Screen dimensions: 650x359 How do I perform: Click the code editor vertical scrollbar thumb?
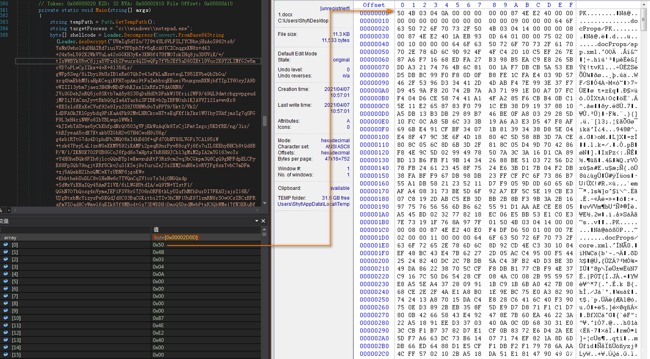tap(264, 121)
